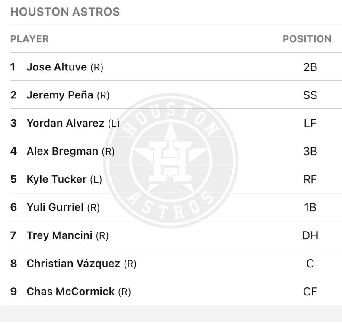Open Trey Mancini's profile link

(59, 235)
